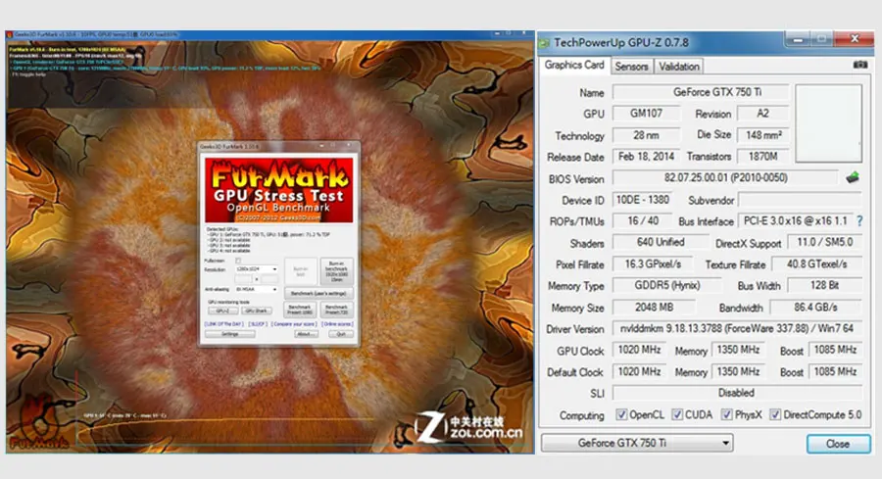Click the PCI-E 3.0 x16 Bus Interface value

click(x=796, y=221)
